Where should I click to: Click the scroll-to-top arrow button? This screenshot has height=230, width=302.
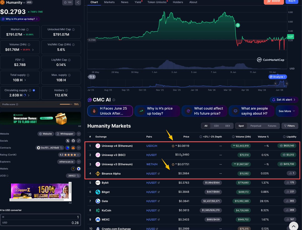coord(294,227)
